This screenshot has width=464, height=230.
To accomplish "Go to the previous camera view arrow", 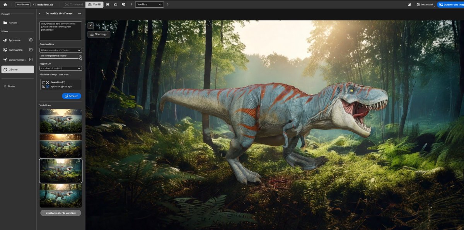I will coord(131,4).
